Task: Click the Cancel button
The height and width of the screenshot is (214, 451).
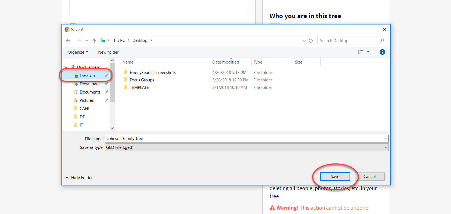Action: (369, 177)
